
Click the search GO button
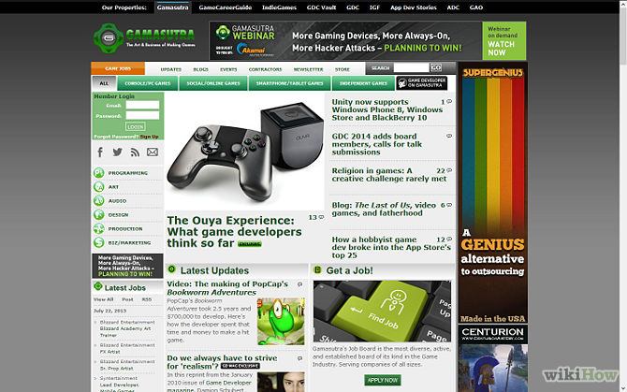tap(436, 67)
